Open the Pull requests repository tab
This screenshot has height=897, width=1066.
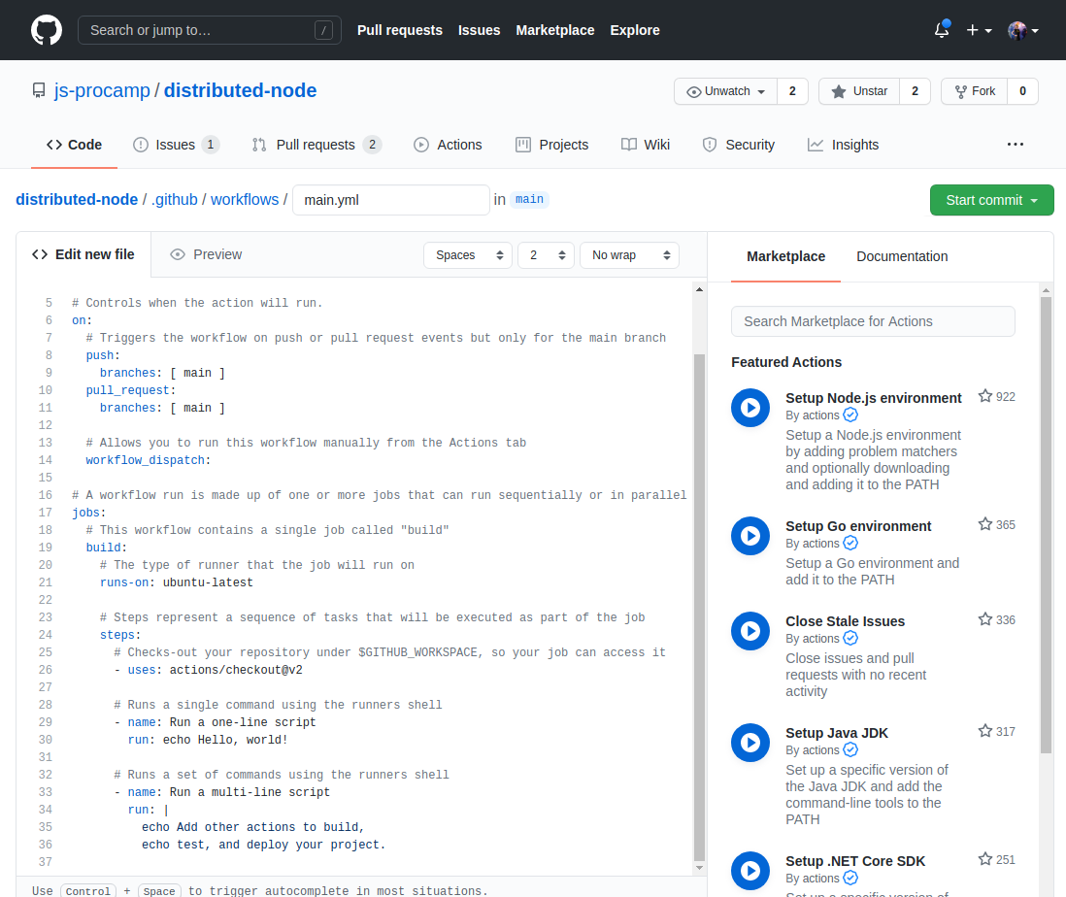point(316,145)
